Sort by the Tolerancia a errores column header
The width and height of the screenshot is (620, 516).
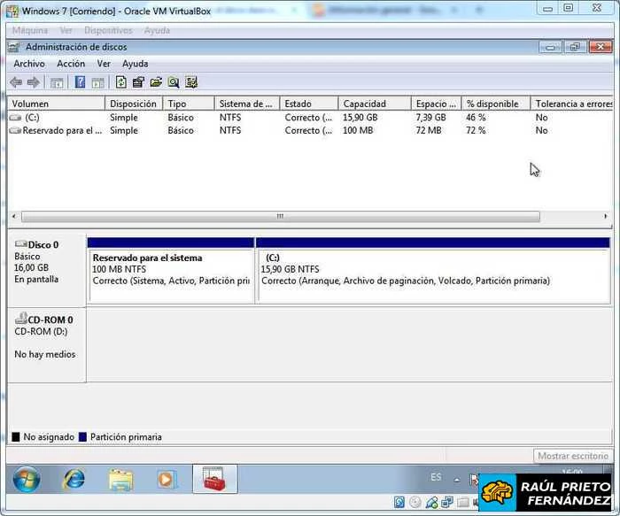tap(572, 104)
